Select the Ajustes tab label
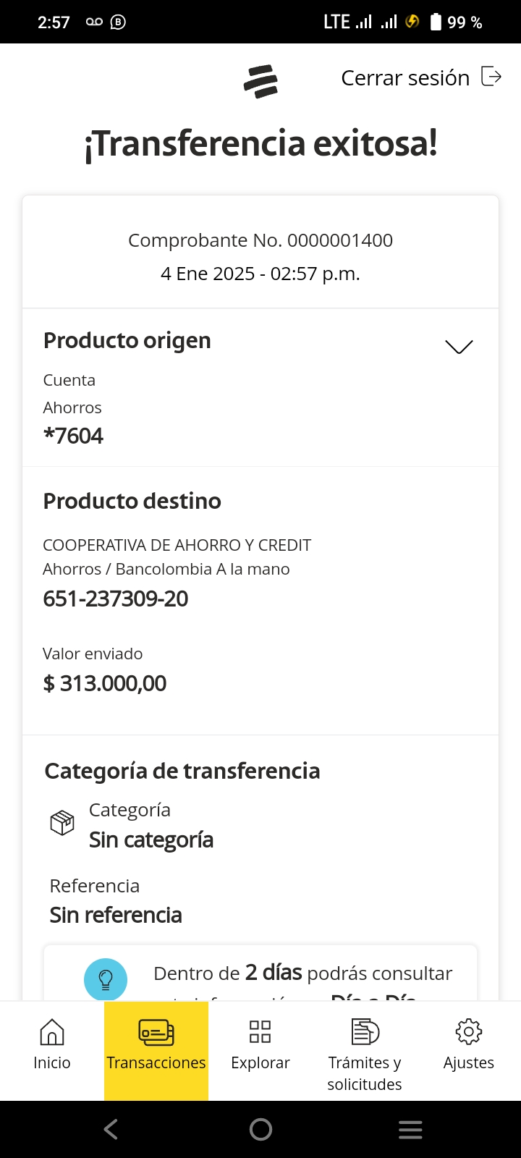The image size is (521, 1158). point(468,1062)
